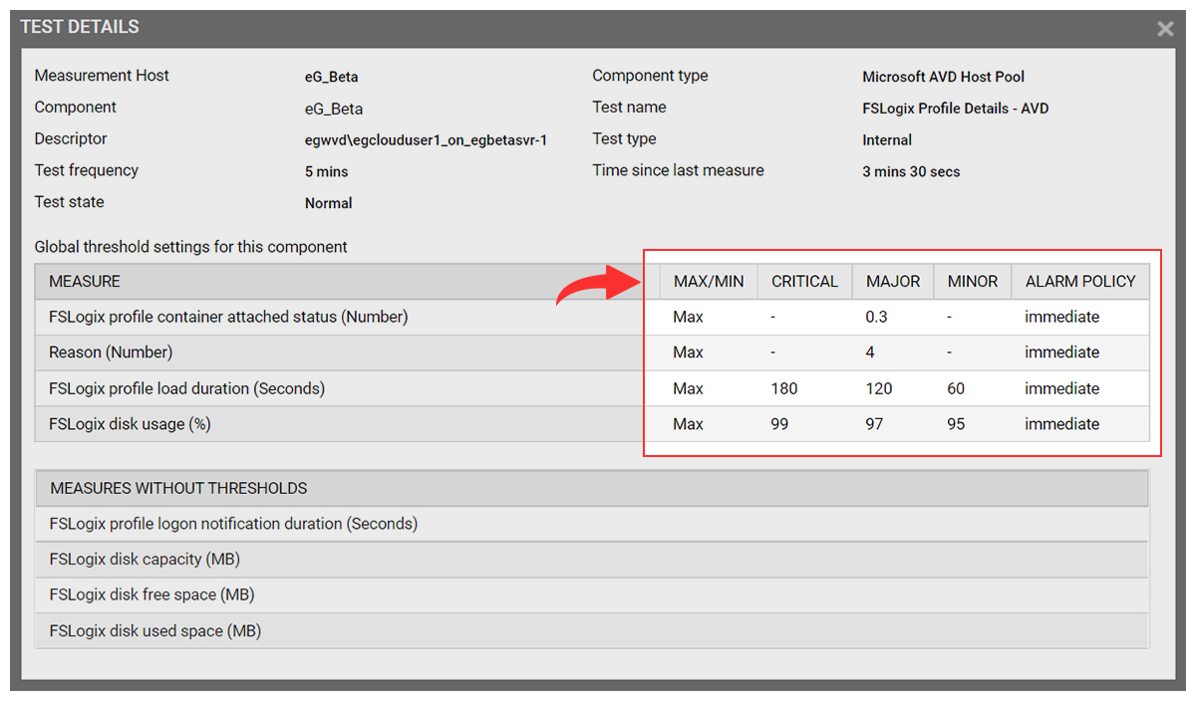1196x701 pixels.
Task: Click the major threshold value 0.3
Action: (x=877, y=318)
